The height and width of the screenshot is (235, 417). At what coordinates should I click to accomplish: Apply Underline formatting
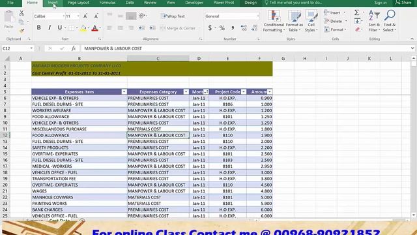click(x=59, y=27)
